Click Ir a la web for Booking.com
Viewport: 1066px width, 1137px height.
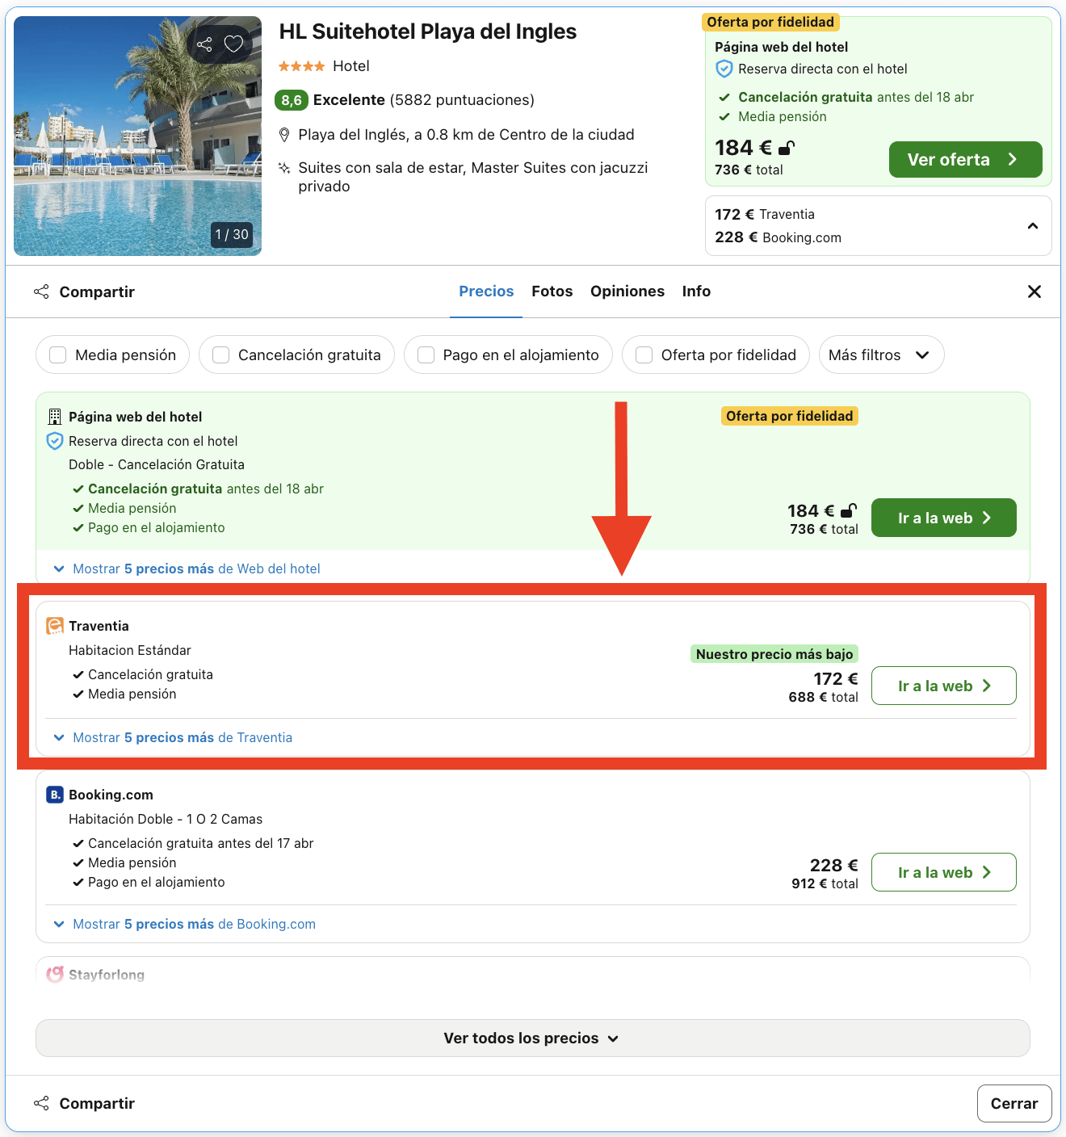(x=943, y=872)
